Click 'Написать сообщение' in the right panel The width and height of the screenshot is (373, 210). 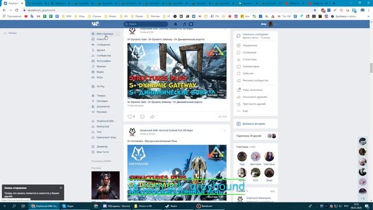(255, 34)
